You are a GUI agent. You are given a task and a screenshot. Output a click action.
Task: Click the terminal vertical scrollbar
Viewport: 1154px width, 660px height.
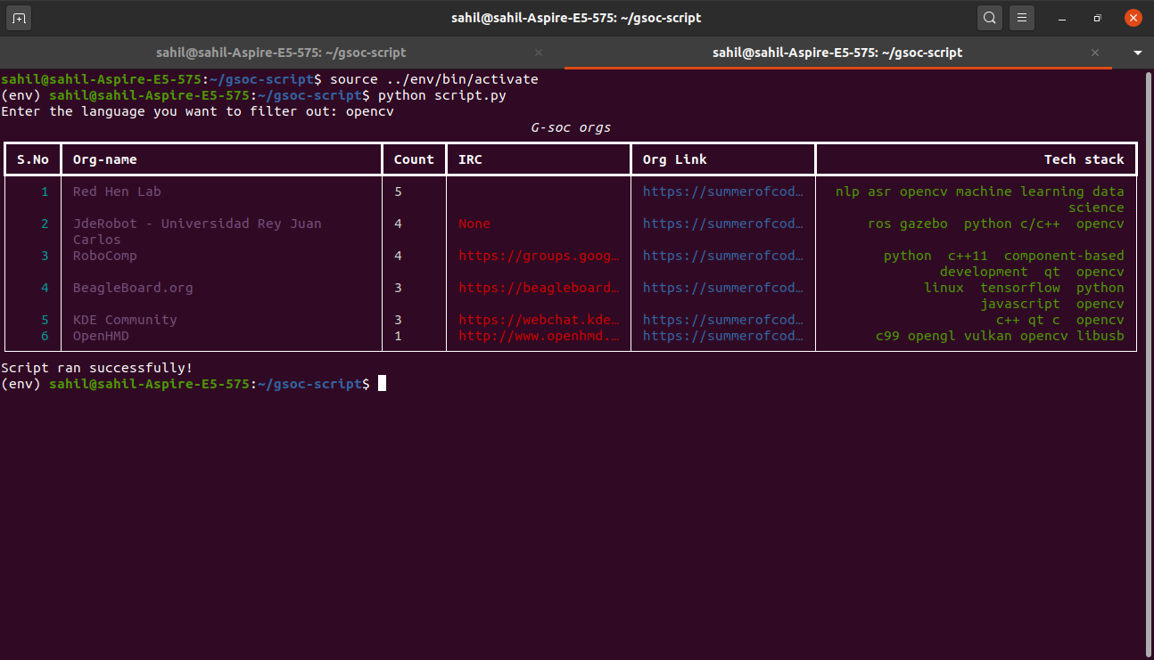[1149, 363]
